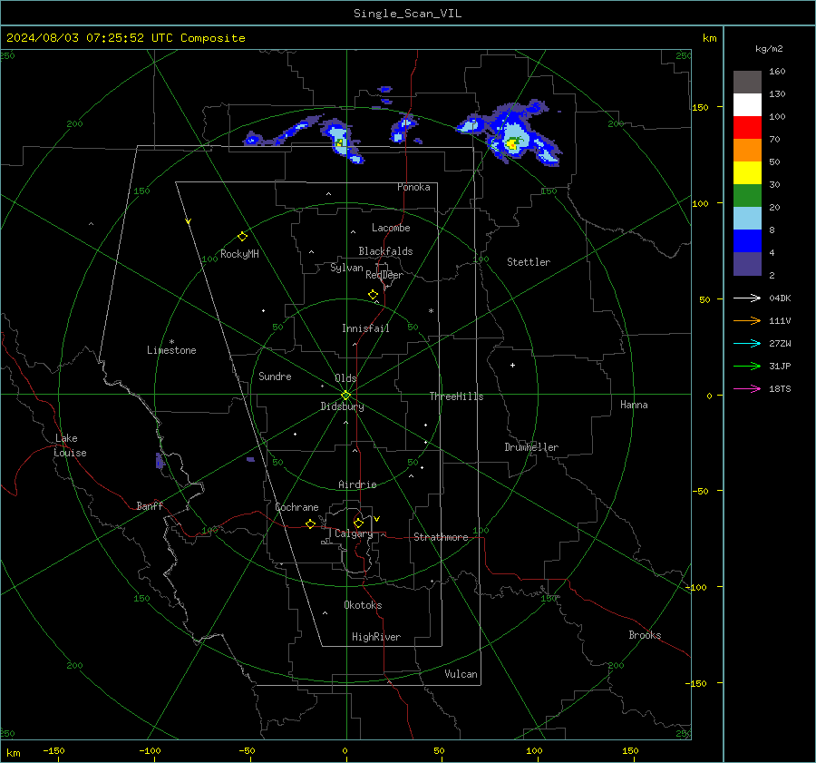Click the magenta 18TS arrow icon
The width and height of the screenshot is (816, 763).
tap(747, 388)
